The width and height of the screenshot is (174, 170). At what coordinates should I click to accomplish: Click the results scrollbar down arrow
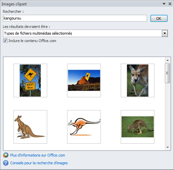[x=168, y=147]
